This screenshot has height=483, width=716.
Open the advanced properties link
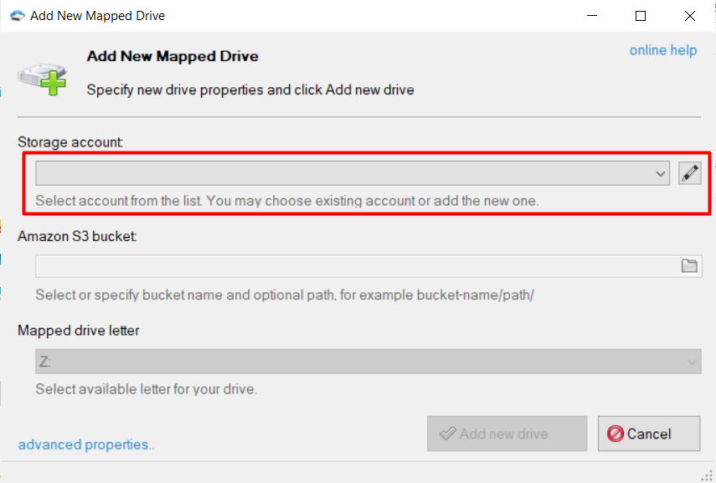86,444
